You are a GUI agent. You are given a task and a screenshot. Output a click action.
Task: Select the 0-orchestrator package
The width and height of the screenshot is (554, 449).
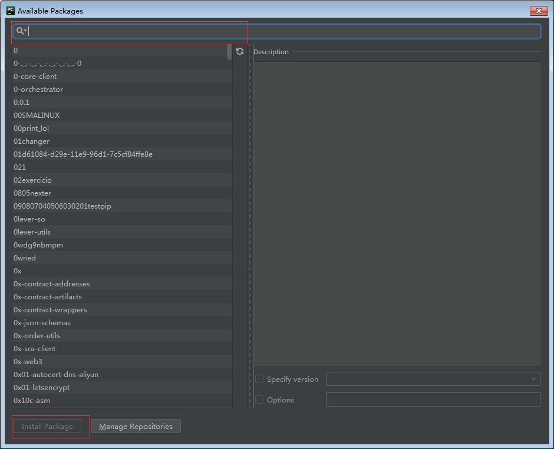click(122, 90)
